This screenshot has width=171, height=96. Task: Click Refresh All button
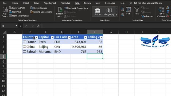(x=59, y=12)
